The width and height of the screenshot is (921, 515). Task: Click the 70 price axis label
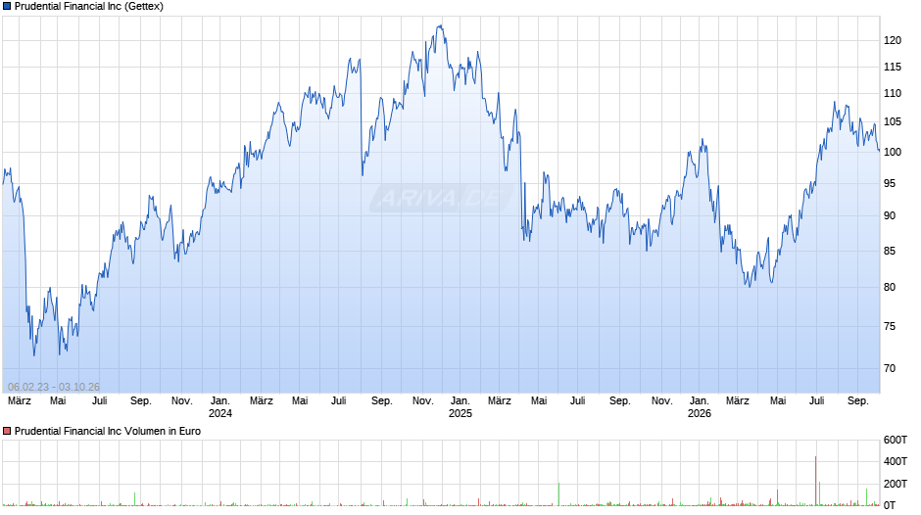click(x=890, y=369)
